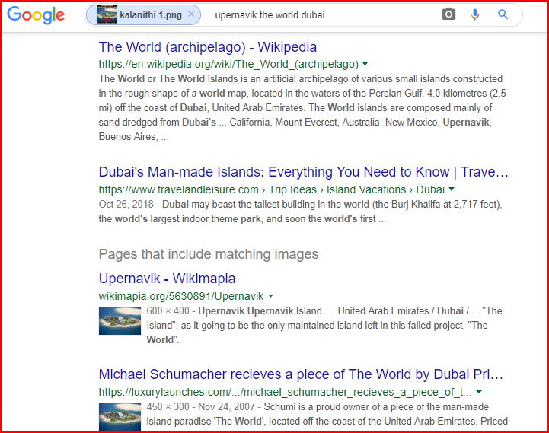Screen dimensions: 549x433
Task: Expand dropdown arrow beside travelandleisure URL
Action: click(x=452, y=189)
